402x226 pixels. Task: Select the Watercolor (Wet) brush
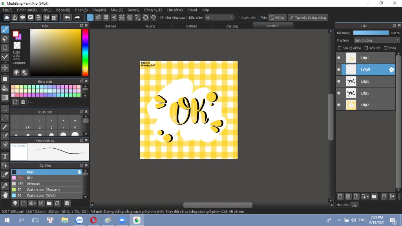coord(46,195)
